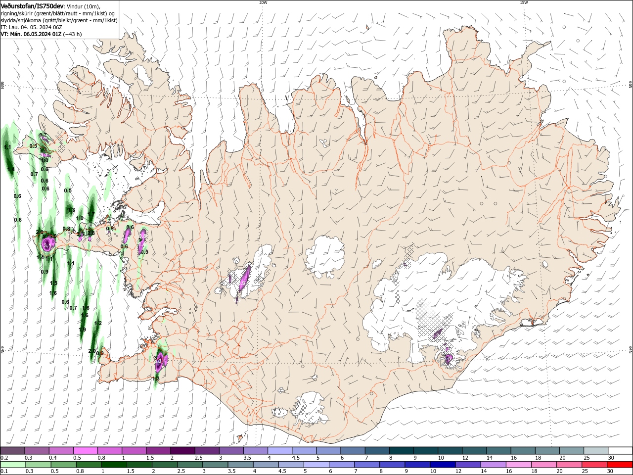This screenshot has height=475, width=633.
Task: Pick the light grey swatch before white, upper legend
Action: 596,450
